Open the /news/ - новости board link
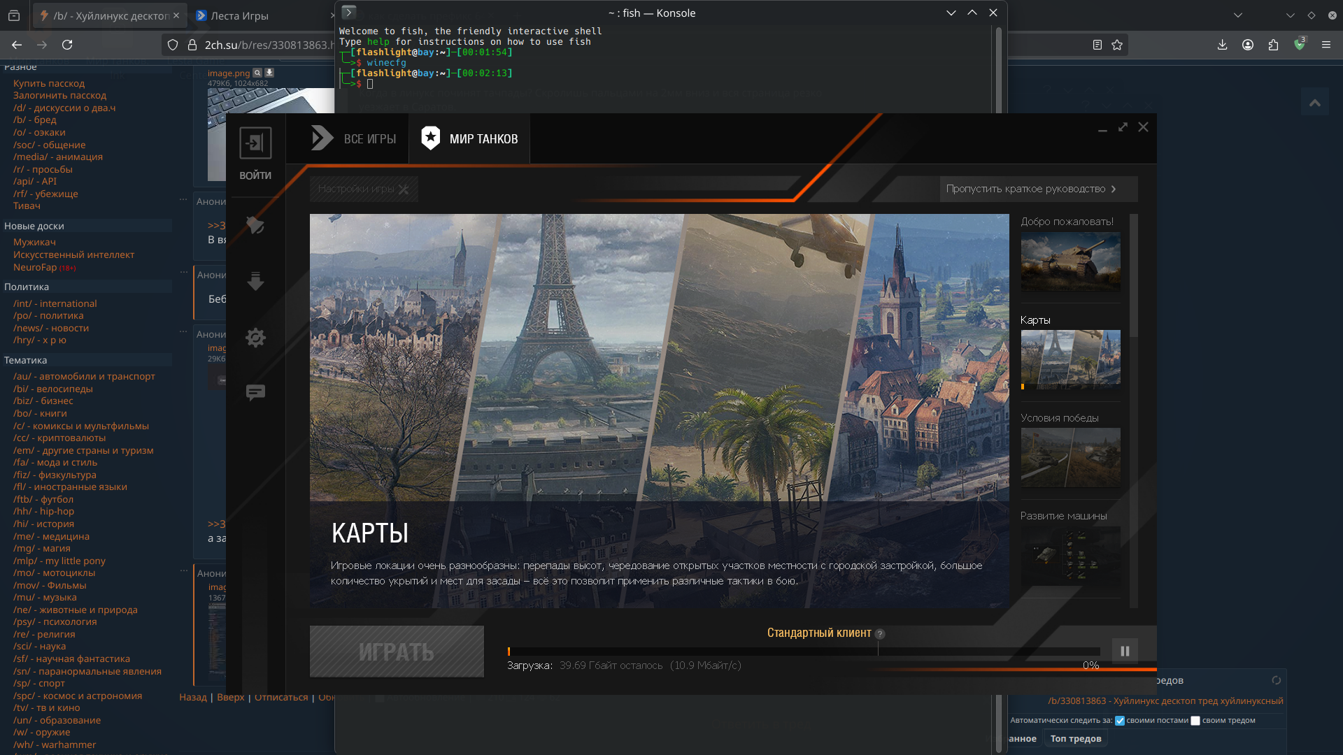Viewport: 1343px width, 755px height. pos(50,328)
